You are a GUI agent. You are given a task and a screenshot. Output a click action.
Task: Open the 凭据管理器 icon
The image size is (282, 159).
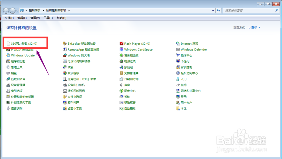[121, 73]
